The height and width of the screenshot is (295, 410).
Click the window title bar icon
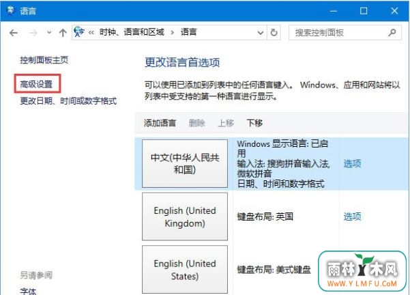(11, 11)
